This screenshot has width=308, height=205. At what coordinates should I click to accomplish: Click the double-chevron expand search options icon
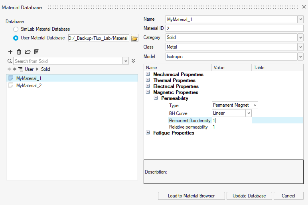coord(133,61)
